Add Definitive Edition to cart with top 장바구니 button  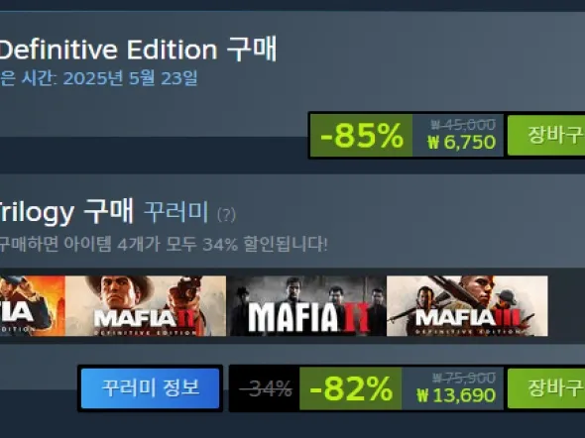pyautogui.click(x=546, y=135)
